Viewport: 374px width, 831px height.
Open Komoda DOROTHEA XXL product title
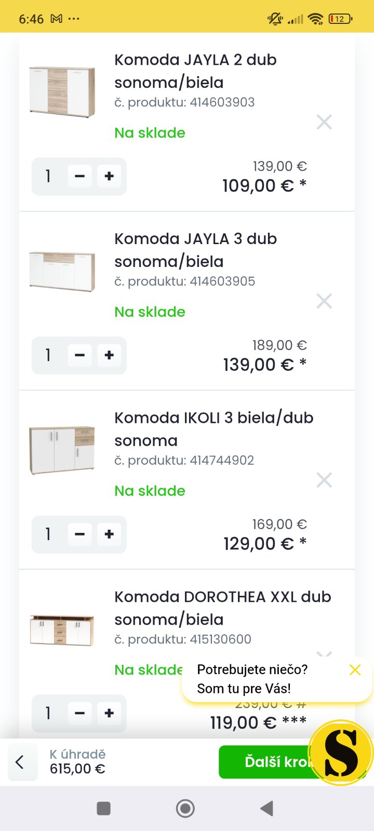(222, 608)
